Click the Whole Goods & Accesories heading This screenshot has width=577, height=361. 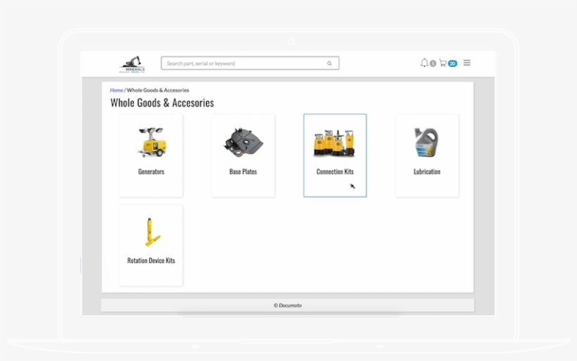[162, 103]
